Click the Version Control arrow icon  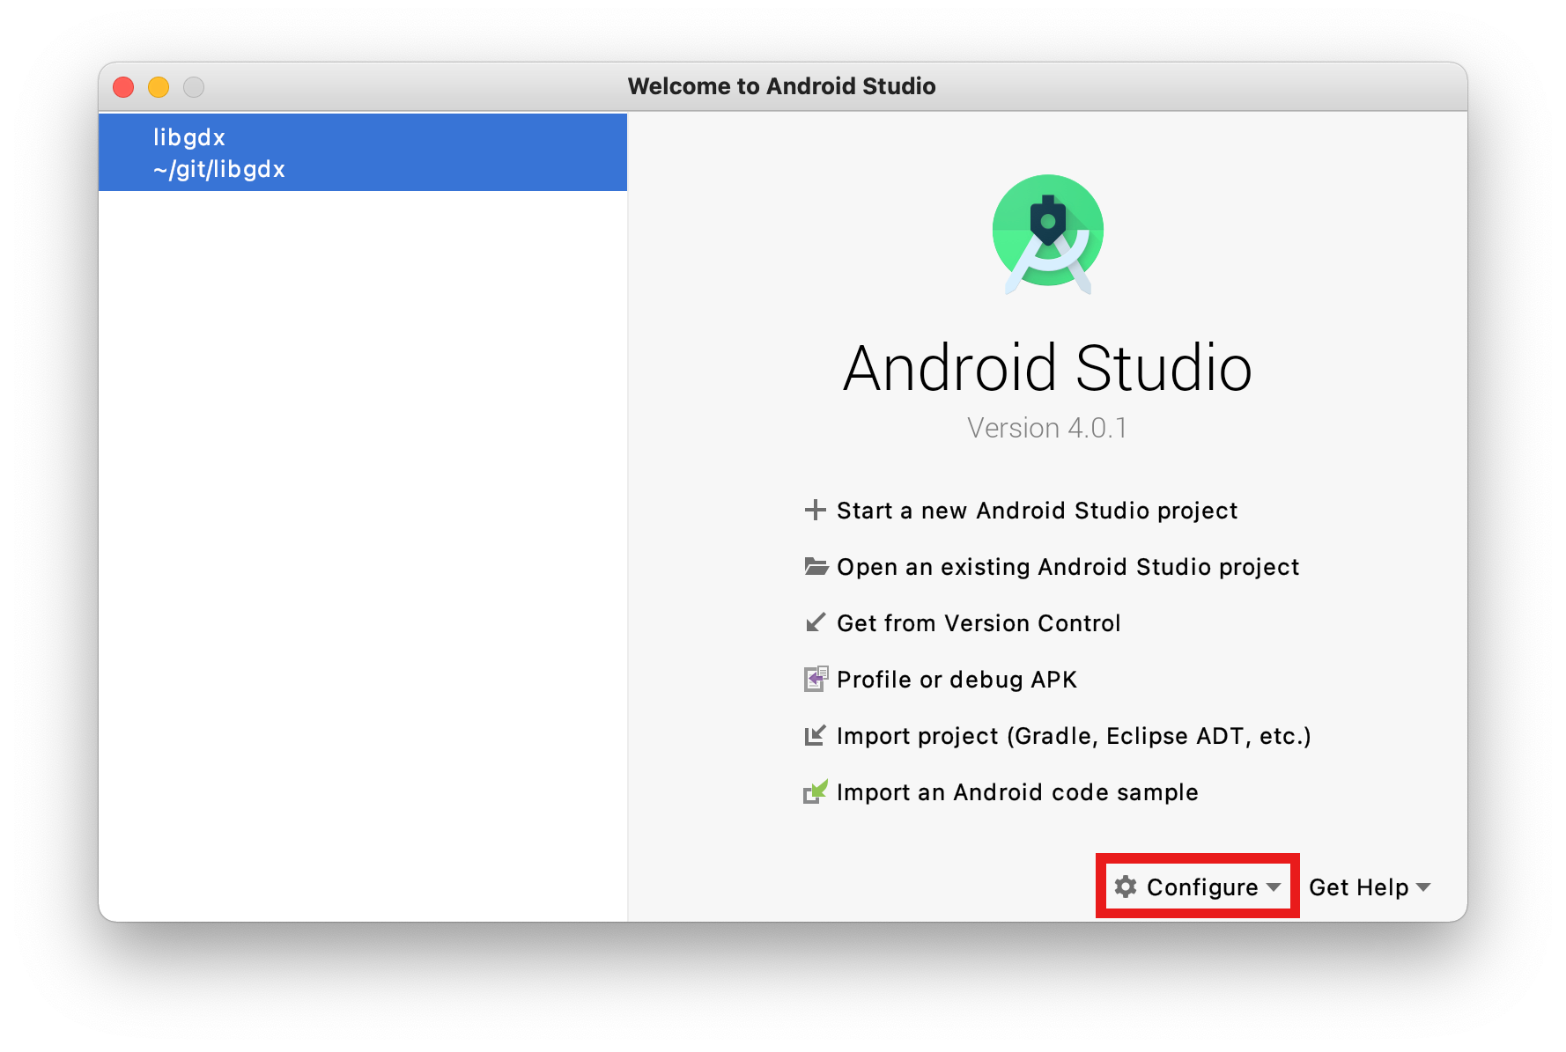[x=816, y=622]
